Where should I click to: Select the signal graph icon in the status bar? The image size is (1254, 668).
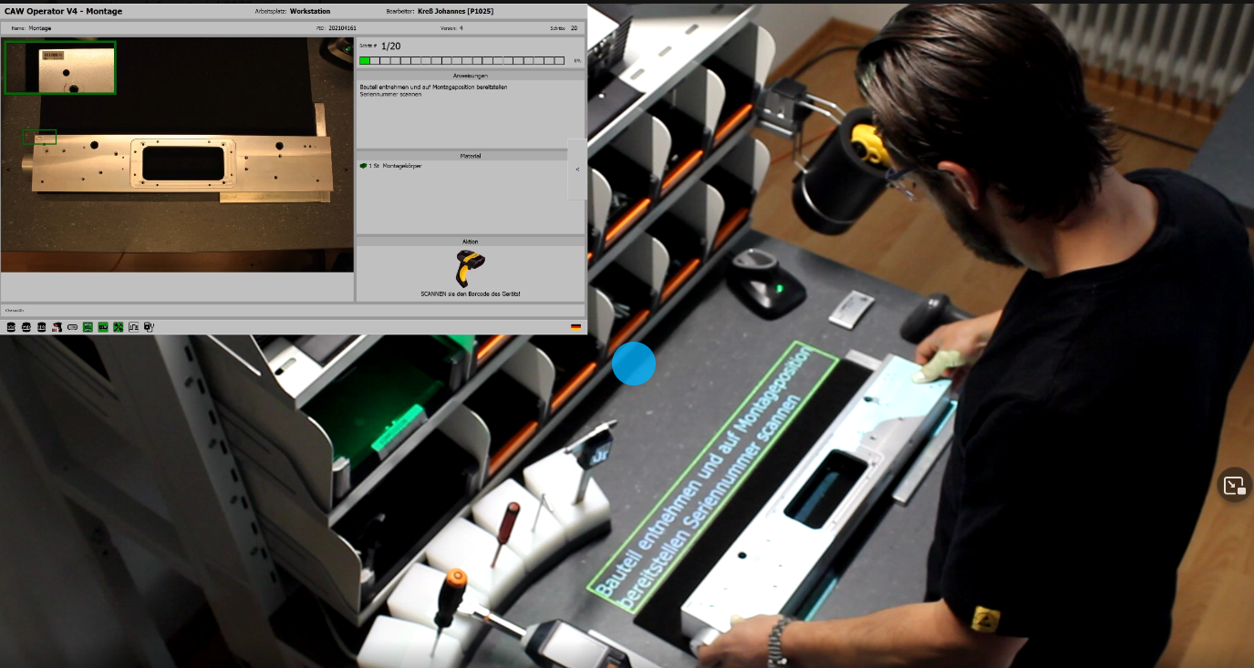[x=134, y=327]
